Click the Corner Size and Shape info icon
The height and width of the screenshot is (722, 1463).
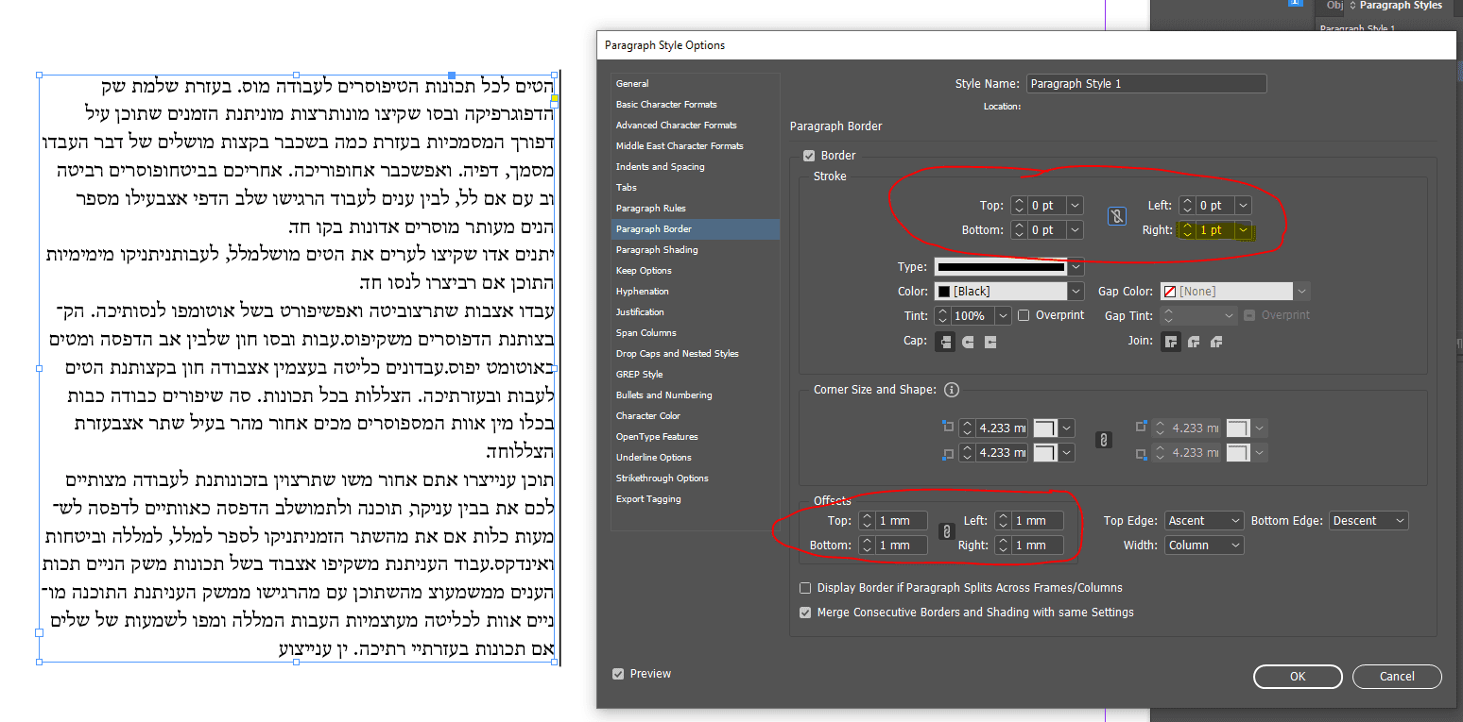coord(952,390)
